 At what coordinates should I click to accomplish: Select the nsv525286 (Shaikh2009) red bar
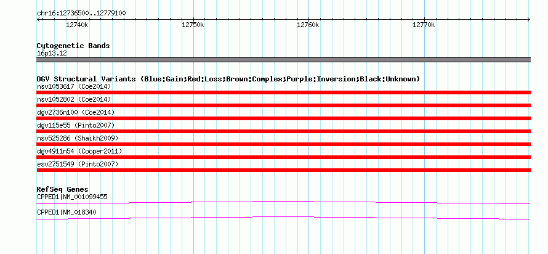click(x=283, y=144)
